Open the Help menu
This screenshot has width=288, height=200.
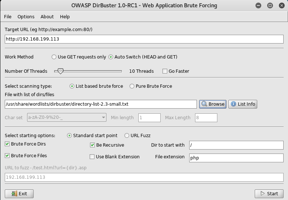coord(65,17)
